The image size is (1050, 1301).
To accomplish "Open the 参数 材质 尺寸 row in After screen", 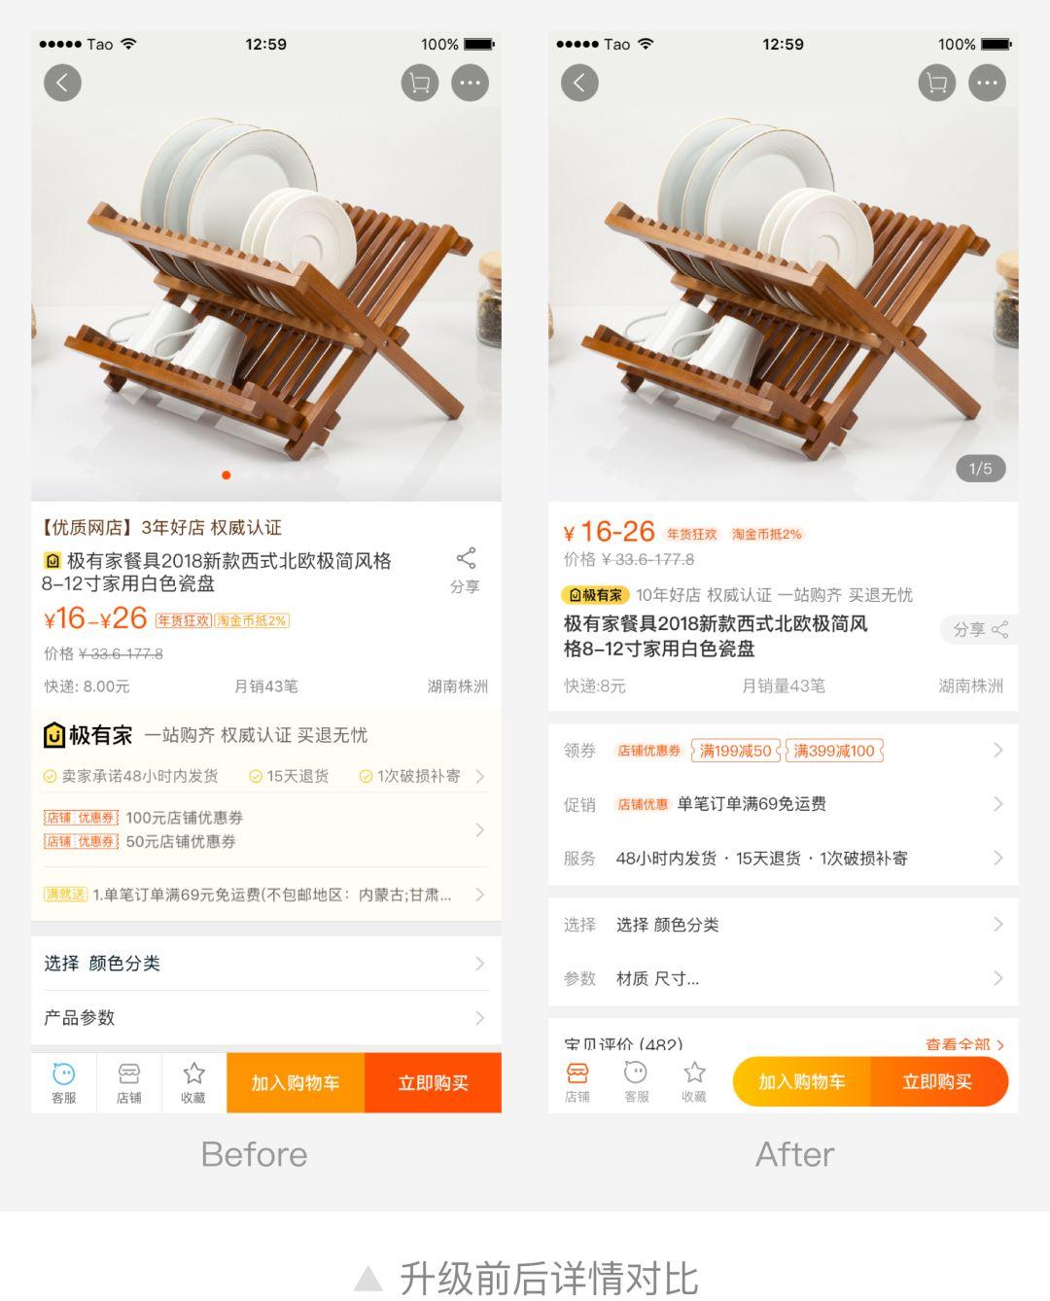I will coord(784,978).
